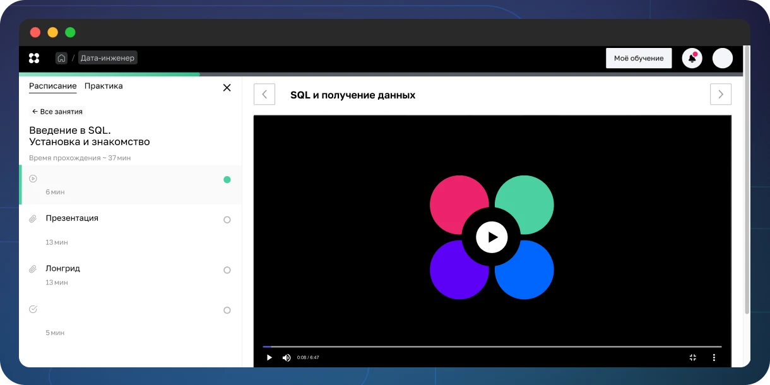The image size is (770, 385).
Task: Open notifications bell icon
Action: [692, 58]
